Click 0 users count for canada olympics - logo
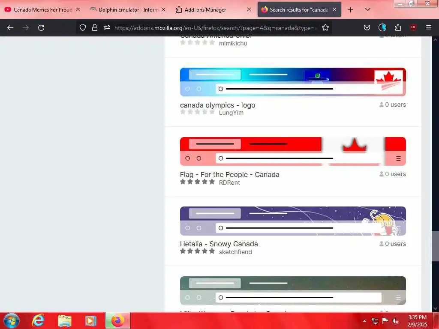439x329 pixels. coord(393,105)
